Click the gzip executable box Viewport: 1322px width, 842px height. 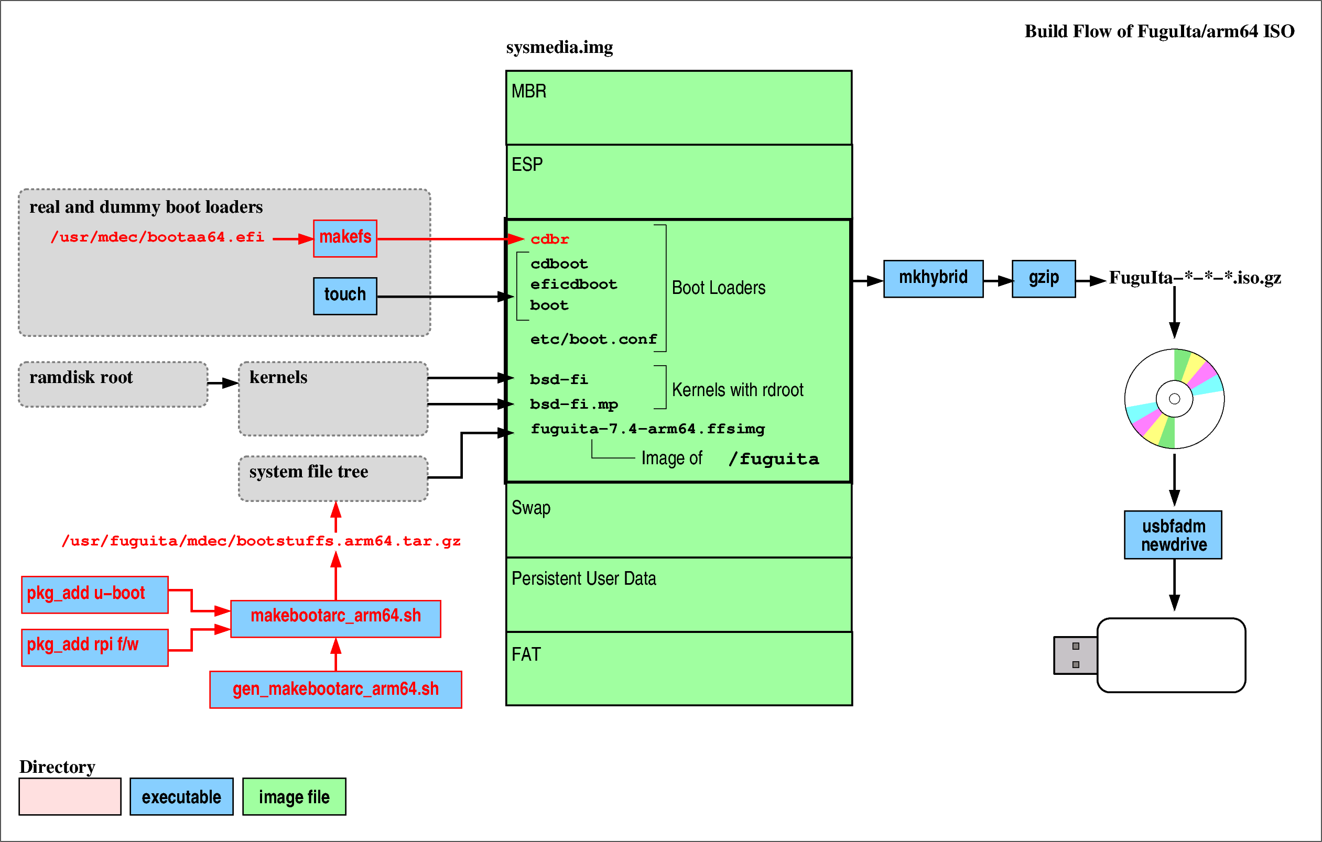tap(1043, 278)
